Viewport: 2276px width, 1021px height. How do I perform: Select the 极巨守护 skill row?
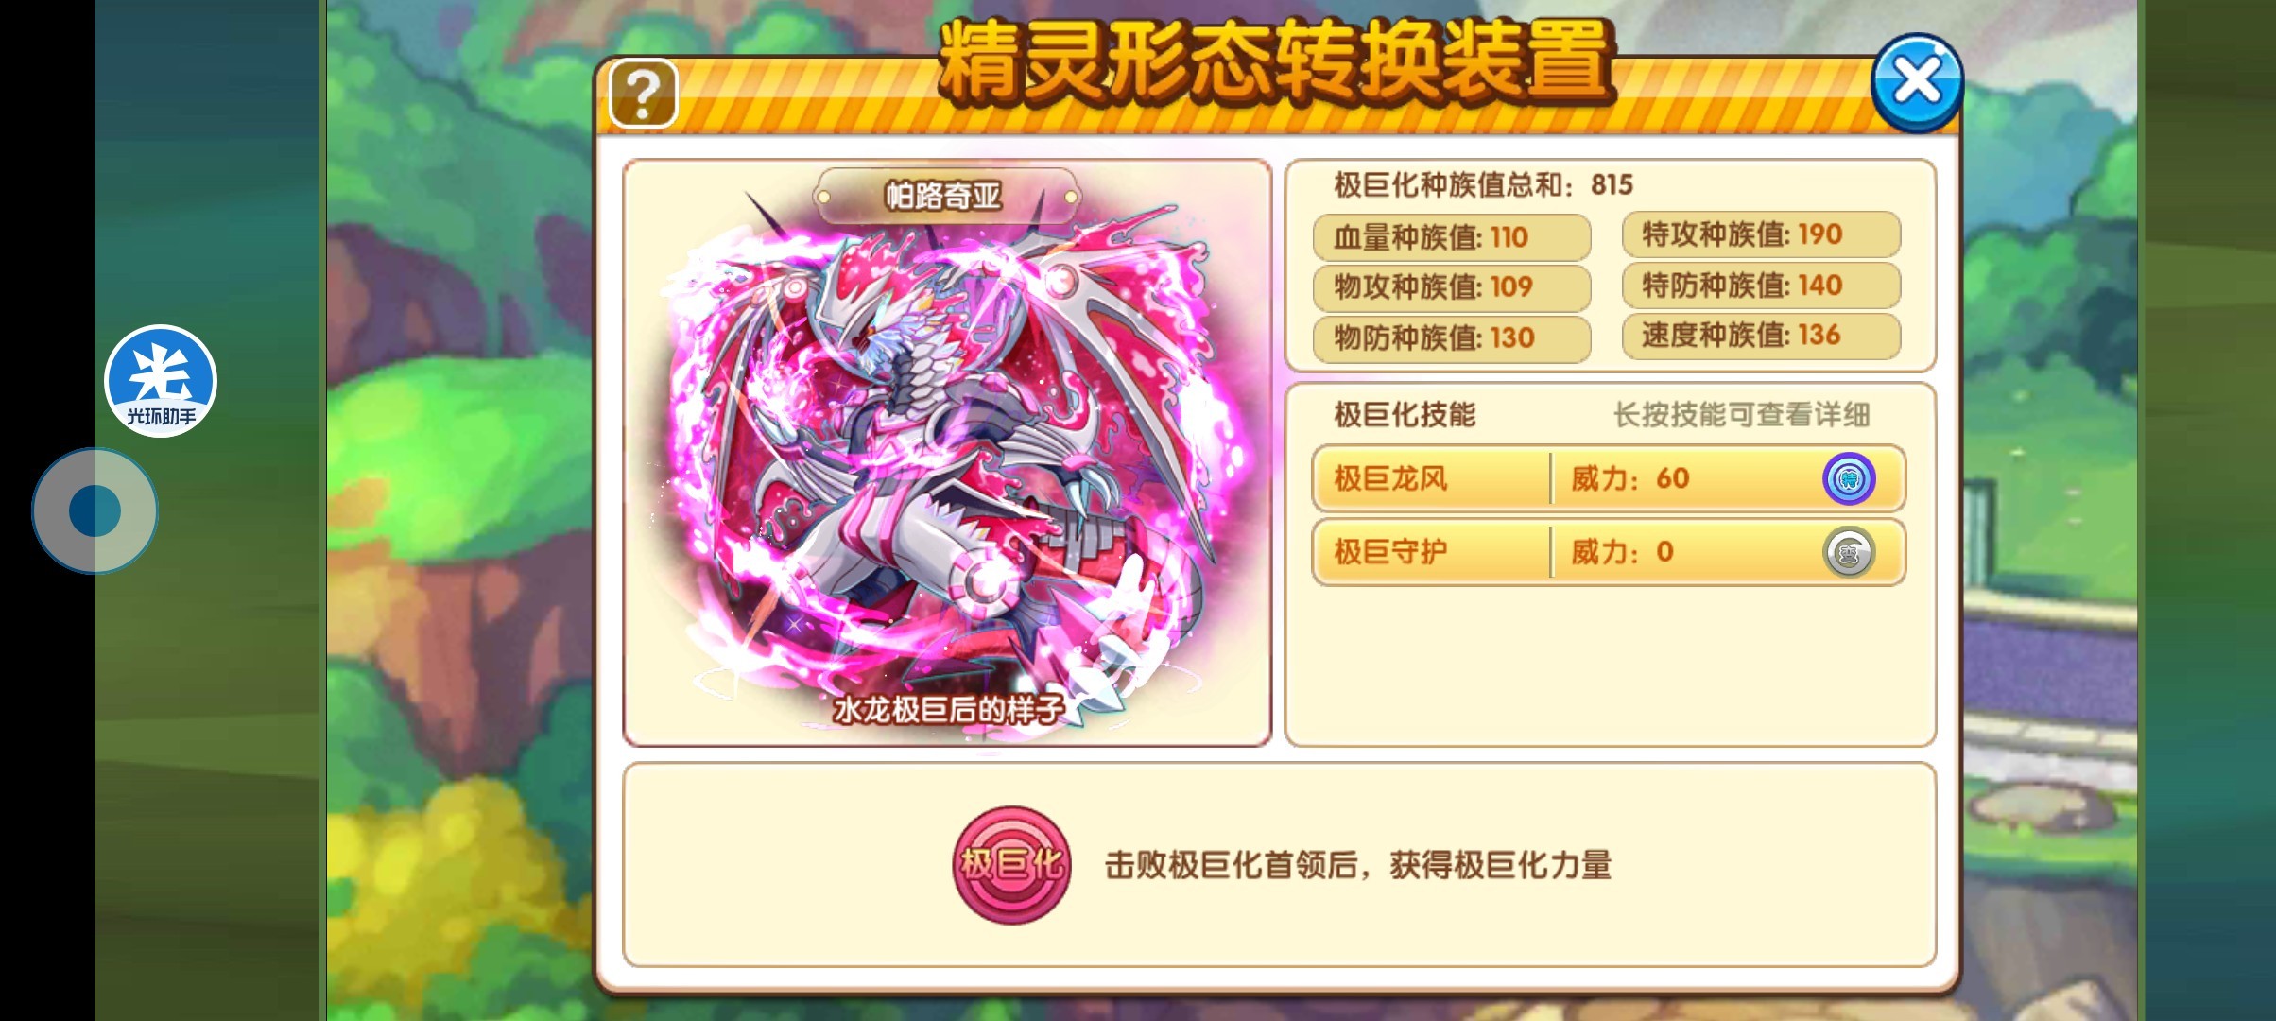pos(1608,552)
